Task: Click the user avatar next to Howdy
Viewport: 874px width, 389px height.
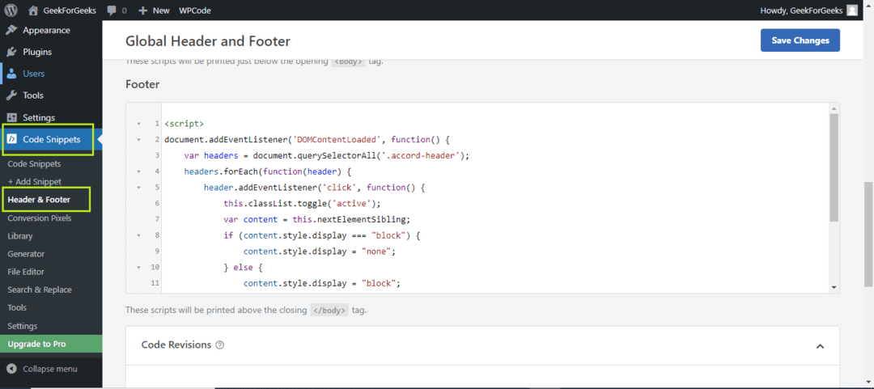Action: (852, 10)
